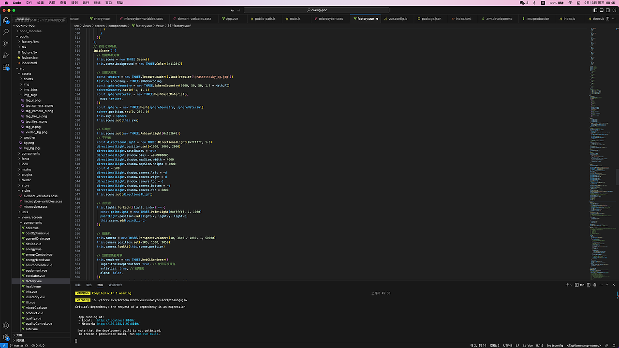
Task: Open the Run and Debug view
Action: (x=6, y=55)
